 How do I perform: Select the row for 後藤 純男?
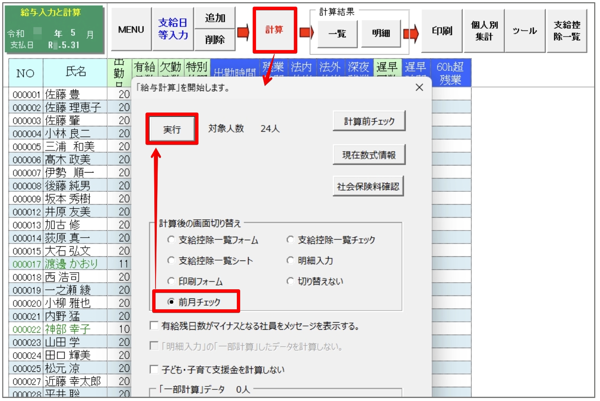pyautogui.click(x=70, y=185)
